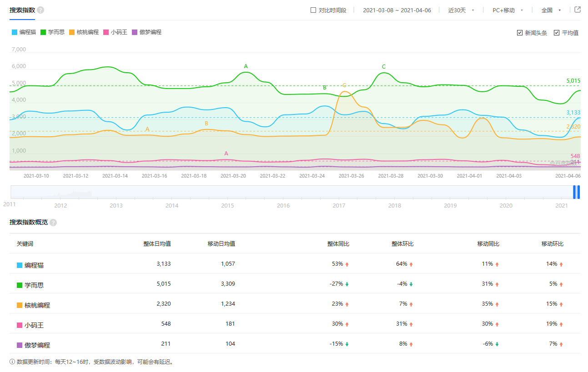This screenshot has height=372, width=588.
Task: Click green news marker C on chart
Action: tap(384, 67)
